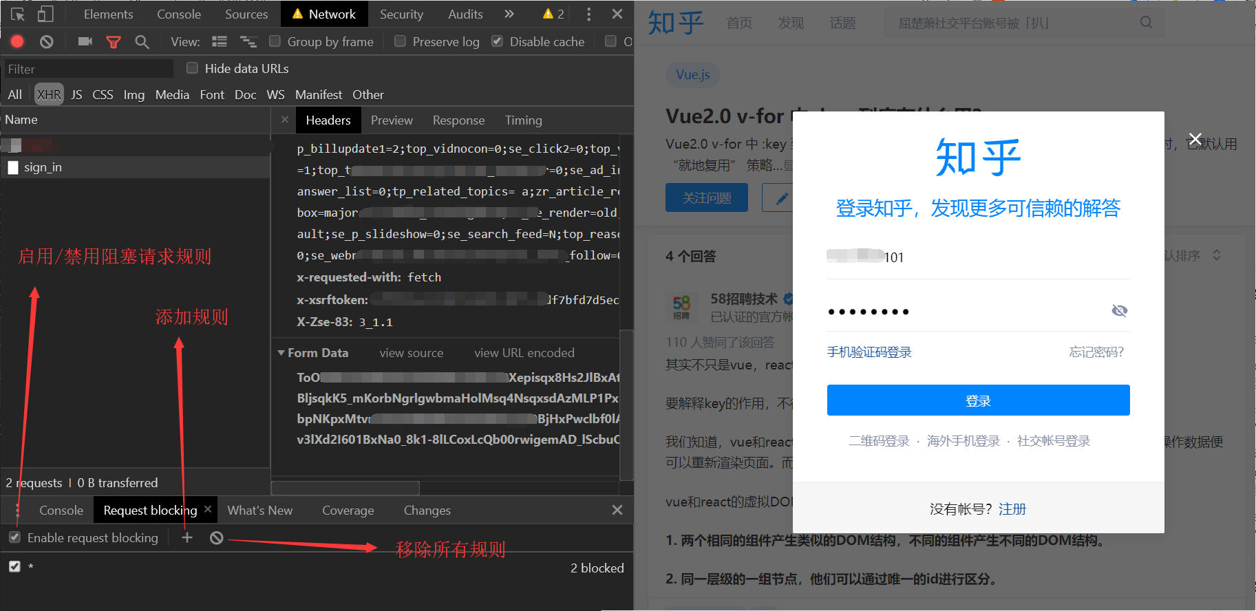Enable the Preserve log checkbox
This screenshot has width=1256, height=611.
(400, 41)
